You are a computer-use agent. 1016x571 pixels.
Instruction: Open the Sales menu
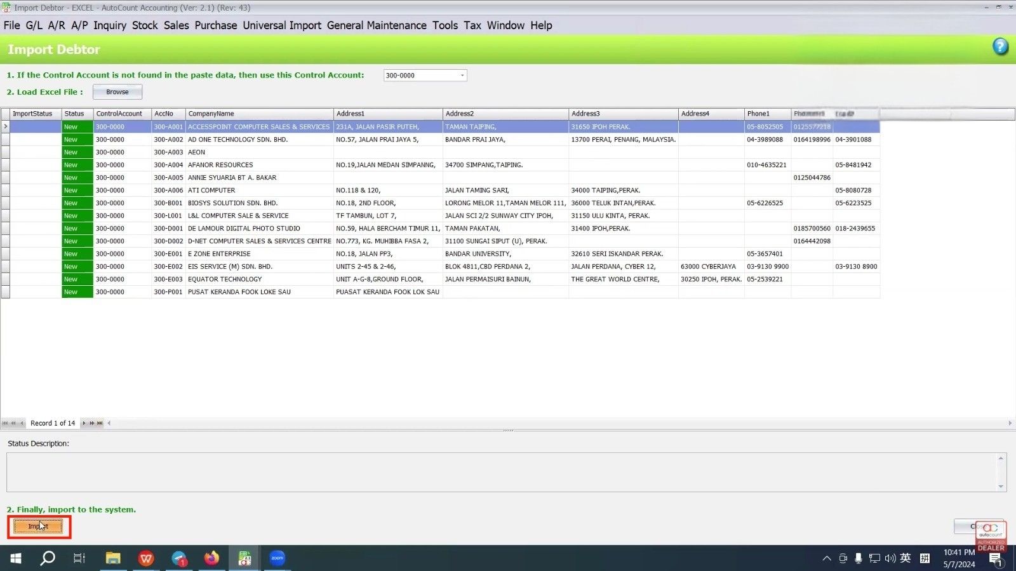point(176,25)
